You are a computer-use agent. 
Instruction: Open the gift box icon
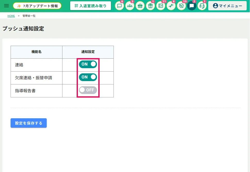click(150, 6)
